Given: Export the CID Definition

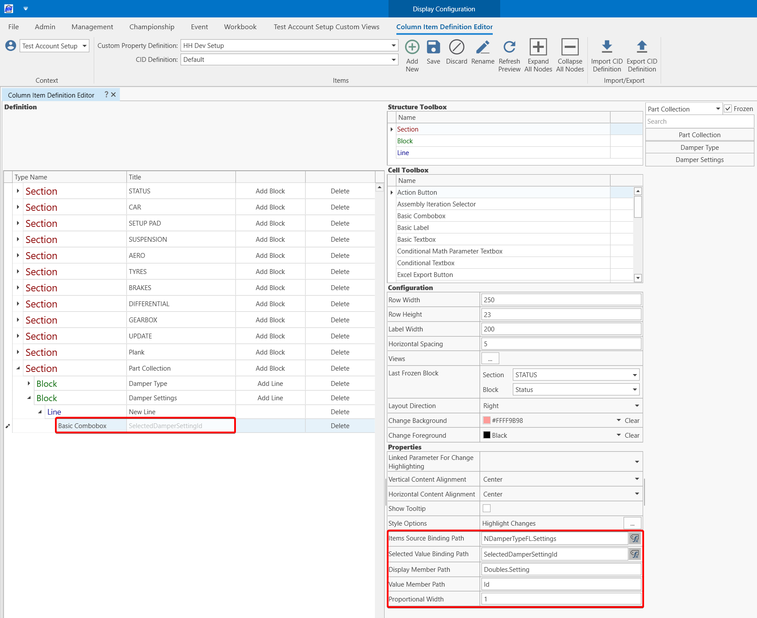Looking at the screenshot, I should 641,47.
